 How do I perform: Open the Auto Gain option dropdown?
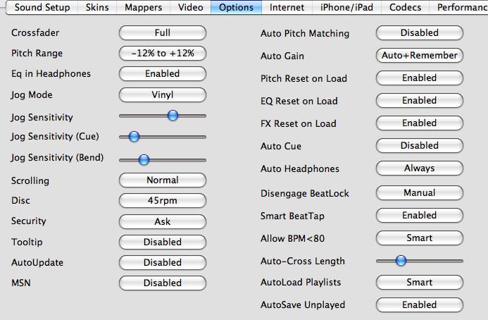(x=420, y=55)
